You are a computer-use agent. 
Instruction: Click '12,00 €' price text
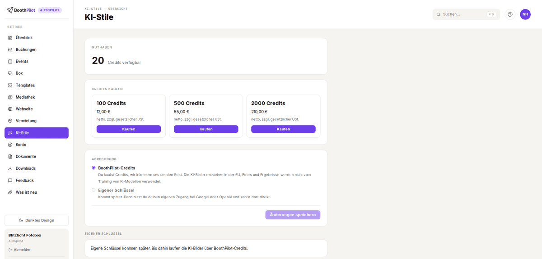103,112
